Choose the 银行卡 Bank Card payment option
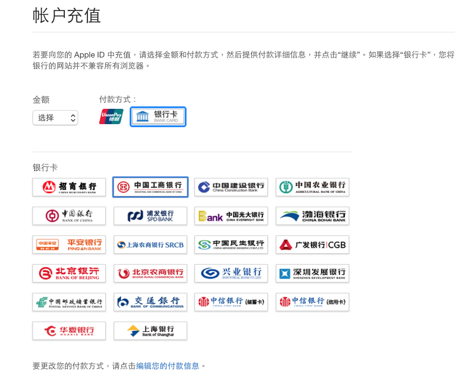 coord(158,117)
